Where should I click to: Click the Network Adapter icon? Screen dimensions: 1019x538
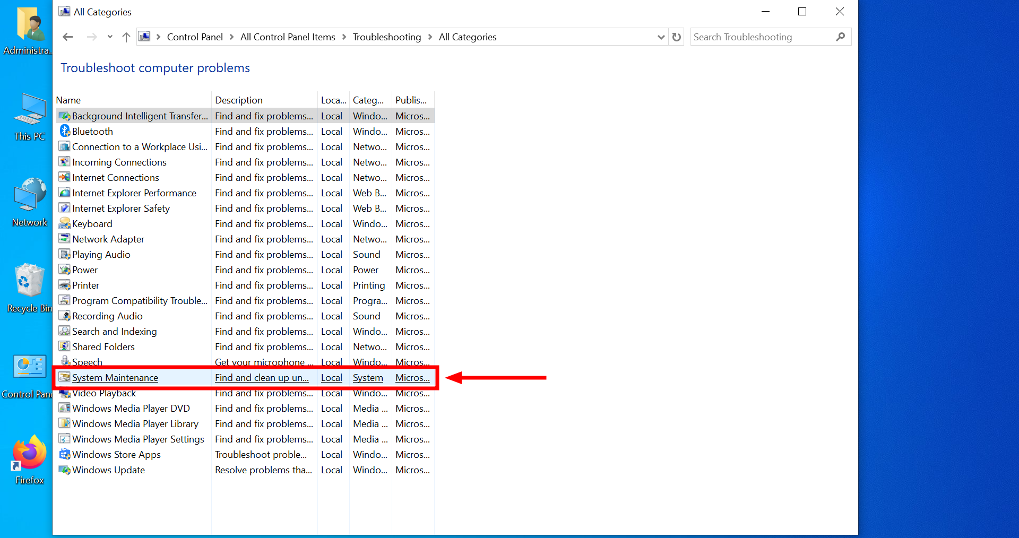point(65,239)
